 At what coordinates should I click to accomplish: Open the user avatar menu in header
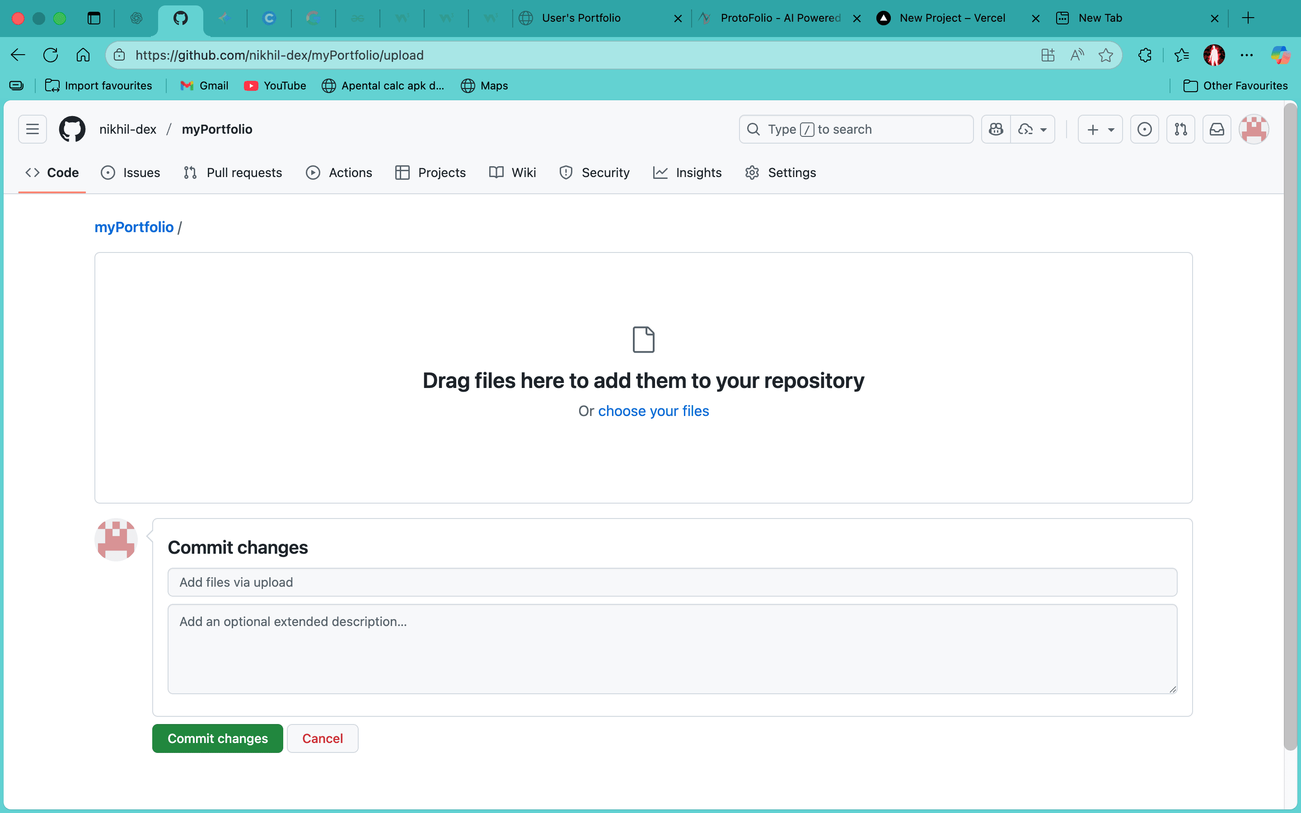coord(1254,129)
